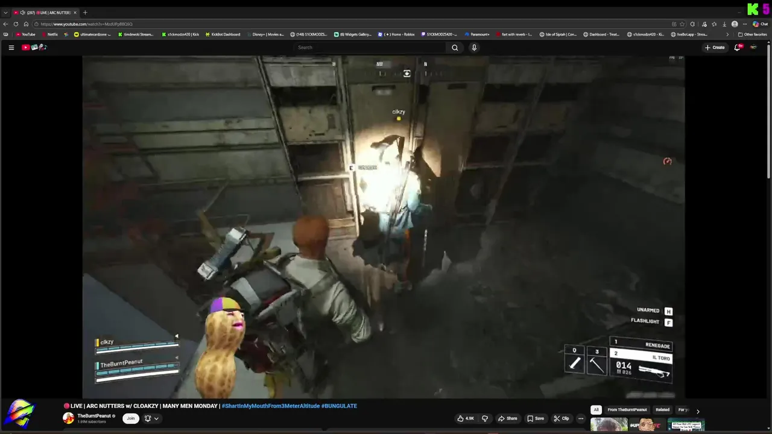The width and height of the screenshot is (772, 434).
Task: Open browser profile avatar
Action: click(735, 24)
